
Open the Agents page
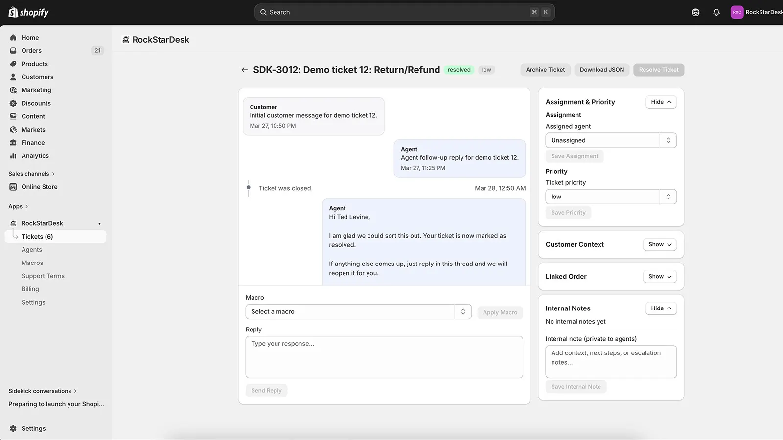tap(32, 250)
